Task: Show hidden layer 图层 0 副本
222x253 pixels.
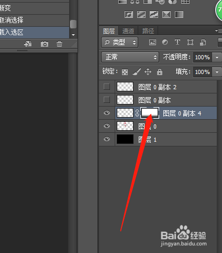Action: pos(107,100)
